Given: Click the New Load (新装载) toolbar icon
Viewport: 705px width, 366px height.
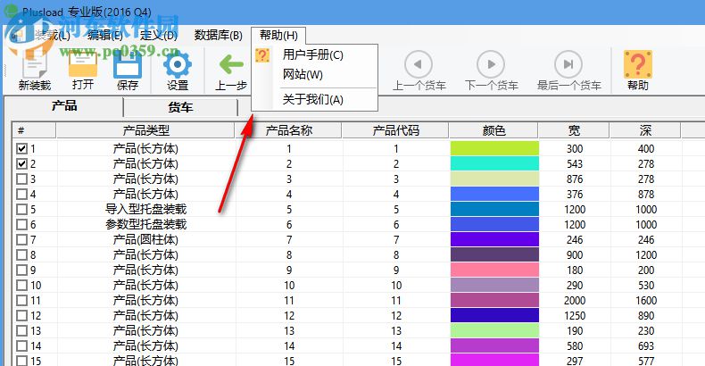Looking at the screenshot, I should (35, 63).
